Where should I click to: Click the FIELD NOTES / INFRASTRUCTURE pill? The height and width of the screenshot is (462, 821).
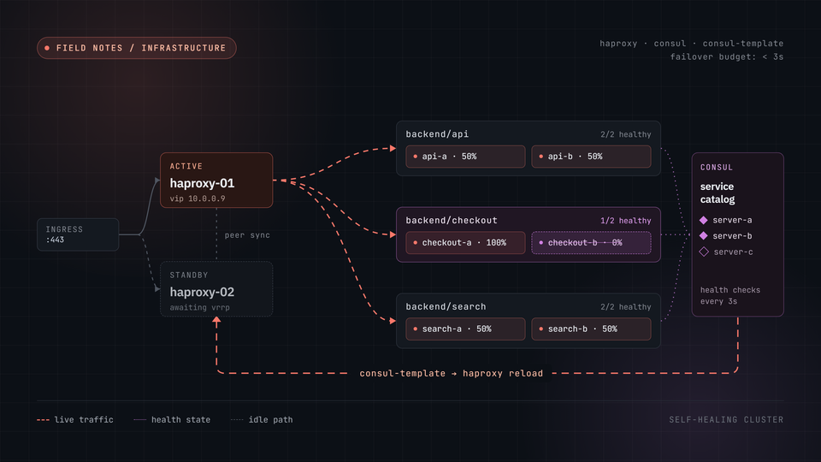pyautogui.click(x=137, y=48)
